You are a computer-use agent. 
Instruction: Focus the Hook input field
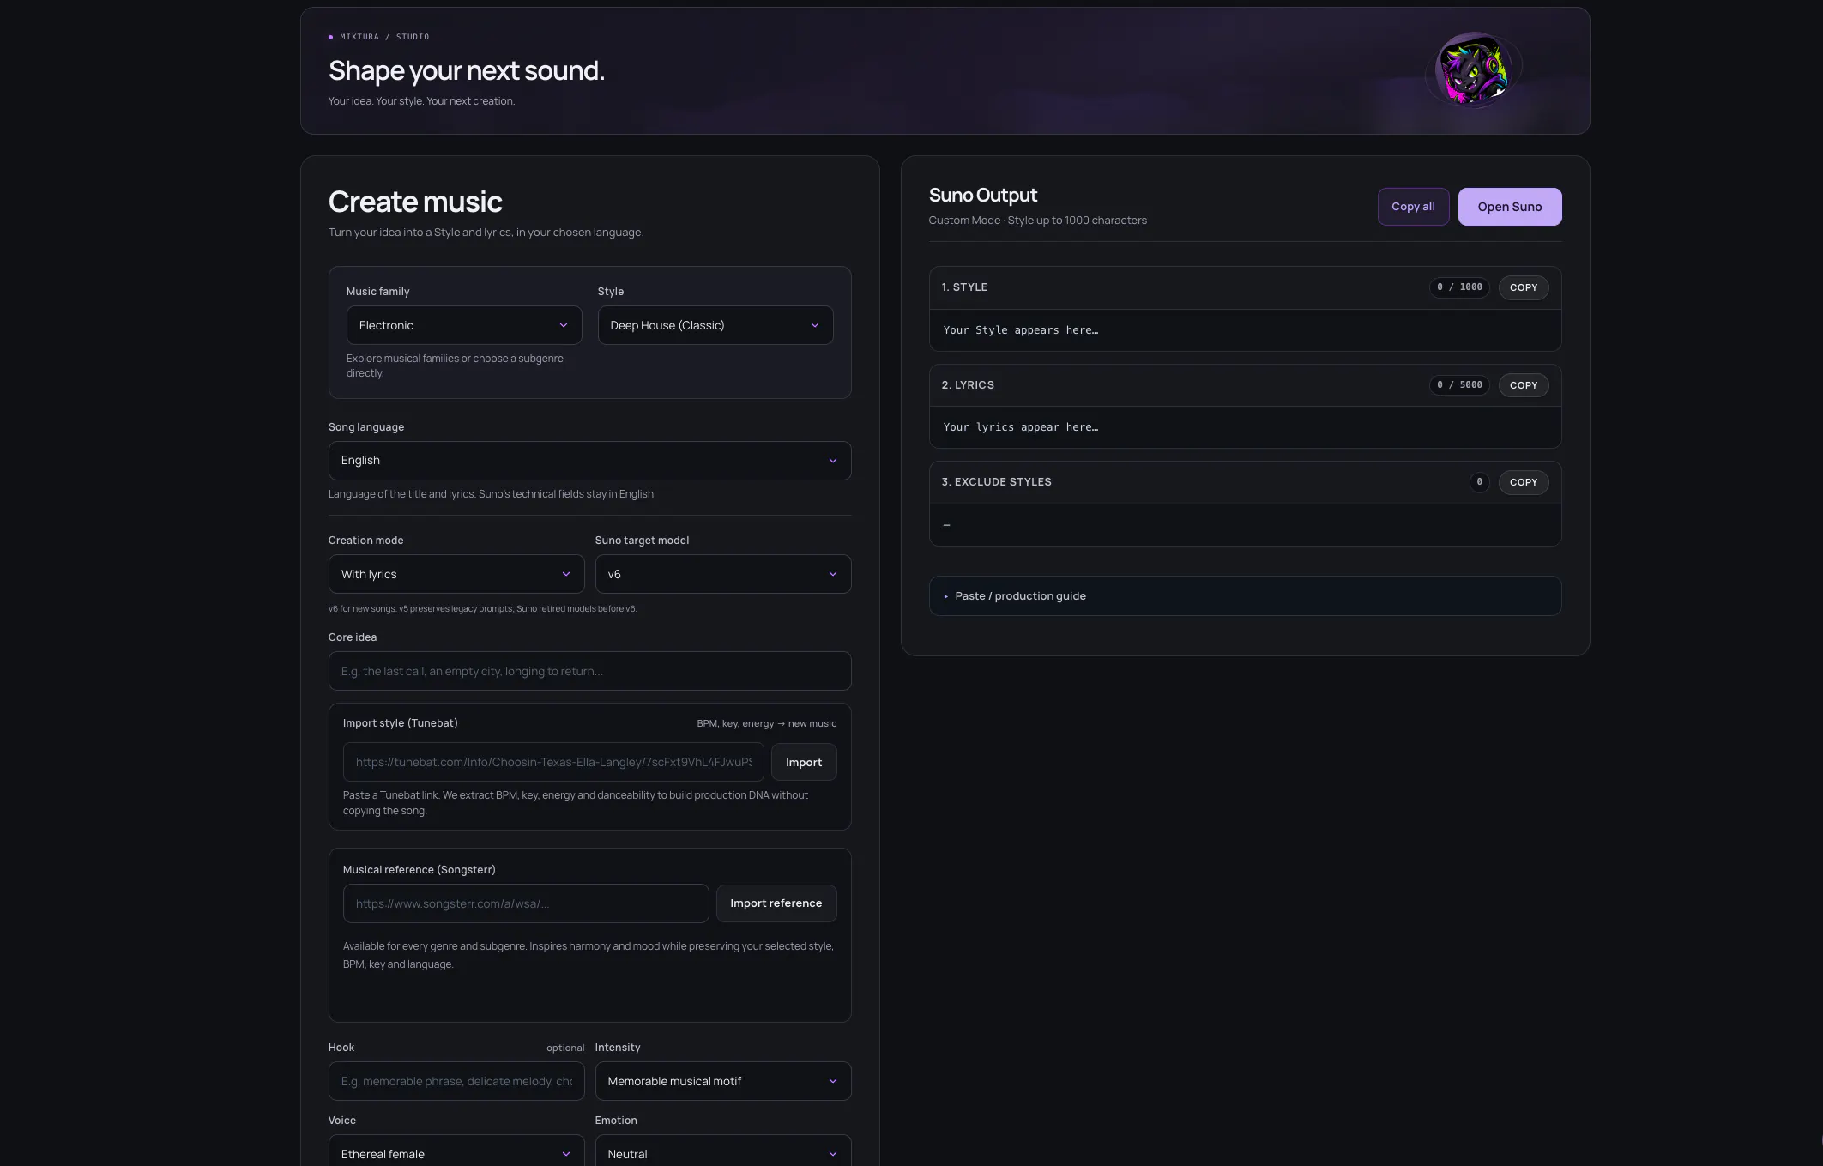click(456, 1081)
